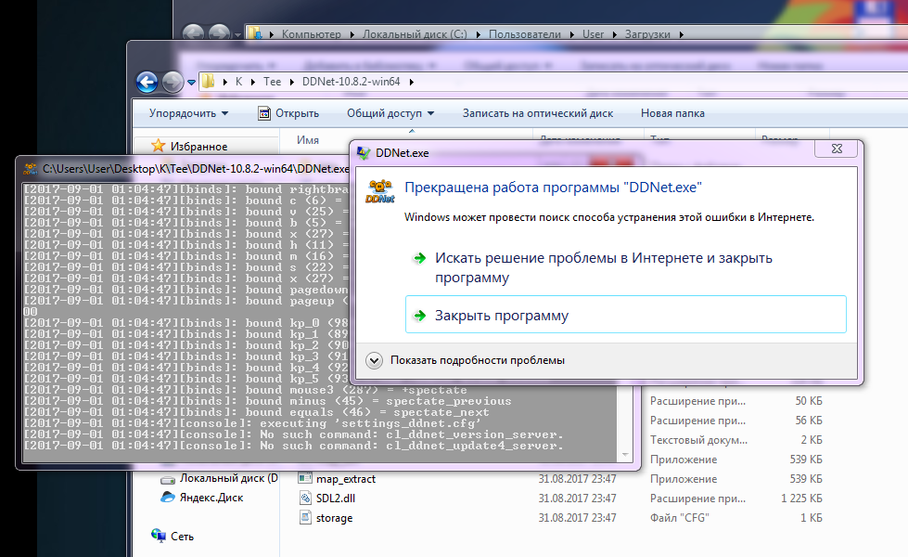The image size is (908, 557).
Task: Click the Избранное star icon in sidebar
Action: pyautogui.click(x=159, y=146)
